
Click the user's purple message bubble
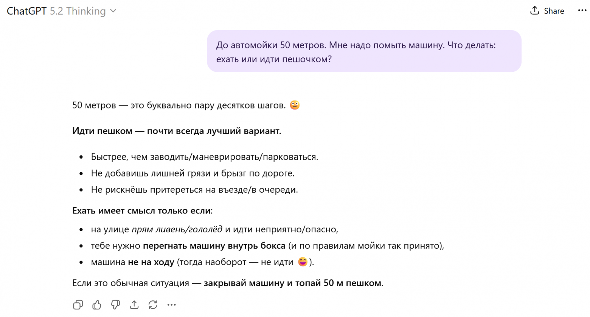[x=364, y=51]
